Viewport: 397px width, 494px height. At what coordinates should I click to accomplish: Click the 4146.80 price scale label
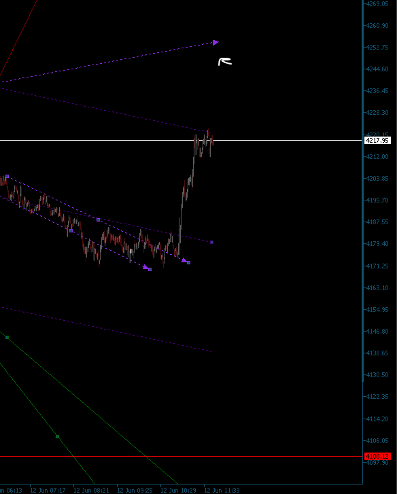point(377,332)
